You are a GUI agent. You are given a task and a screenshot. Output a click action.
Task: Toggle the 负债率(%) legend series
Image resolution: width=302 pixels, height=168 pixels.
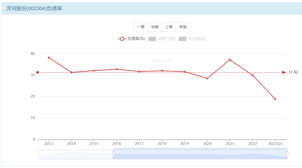click(x=131, y=39)
